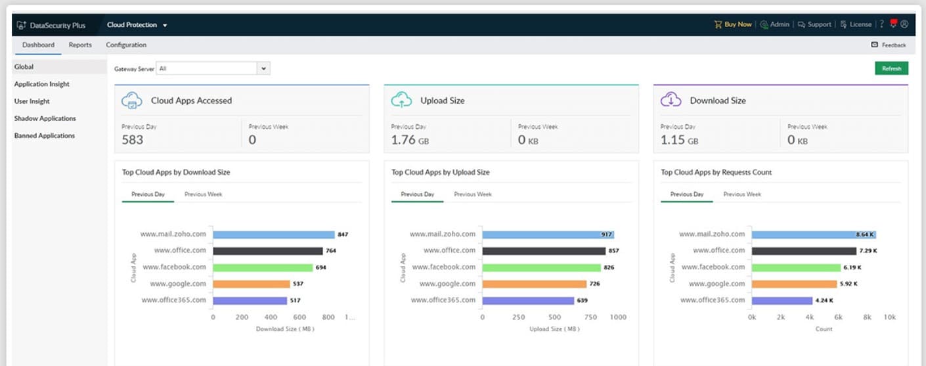The height and width of the screenshot is (366, 926).
Task: Click the orange requests bar labeled 5.92 K
Action: [795, 284]
